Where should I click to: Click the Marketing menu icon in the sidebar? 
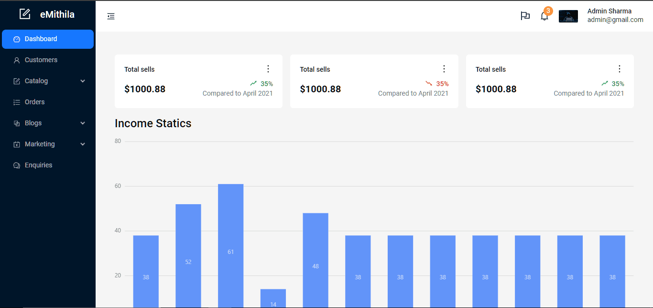17,144
